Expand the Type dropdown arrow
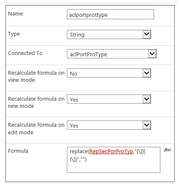181x188 pixels. pos(147,34)
